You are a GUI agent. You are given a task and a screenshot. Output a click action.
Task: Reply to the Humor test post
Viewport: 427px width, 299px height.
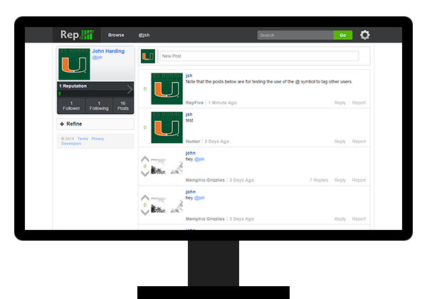[x=340, y=142]
